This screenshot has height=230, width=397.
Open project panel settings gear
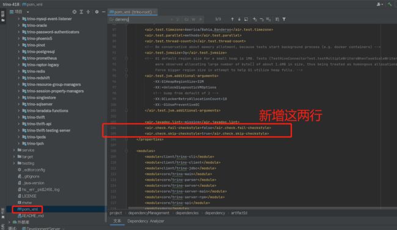(x=97, y=12)
